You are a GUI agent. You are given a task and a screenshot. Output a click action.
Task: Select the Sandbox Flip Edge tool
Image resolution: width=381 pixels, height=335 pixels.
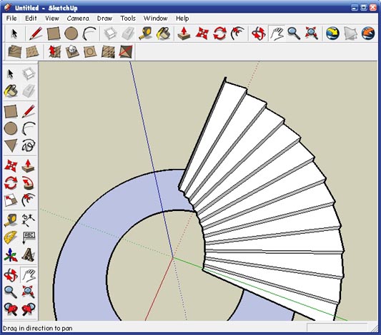[x=126, y=51]
